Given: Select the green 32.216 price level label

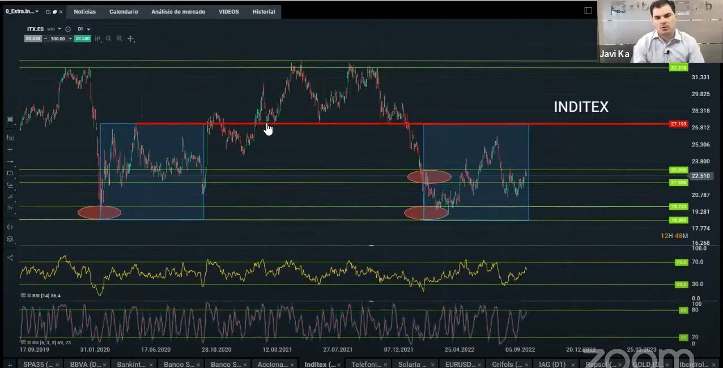Looking at the screenshot, I should (678, 68).
